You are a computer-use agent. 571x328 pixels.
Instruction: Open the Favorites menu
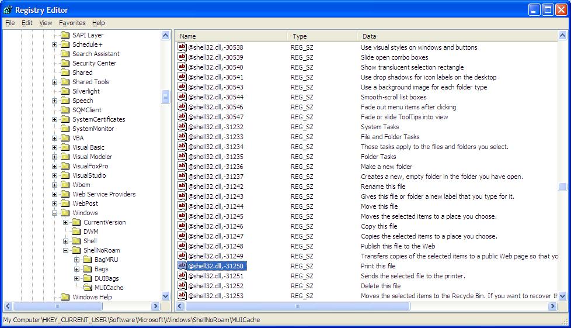(x=72, y=23)
